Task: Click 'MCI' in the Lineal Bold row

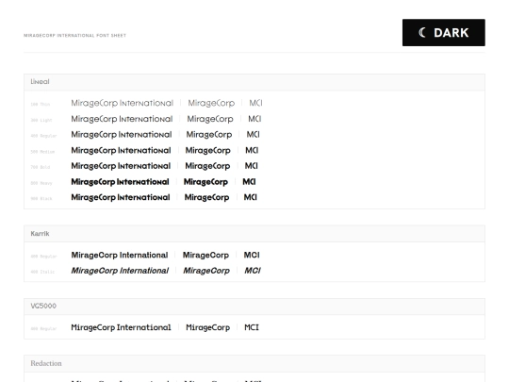Action: tap(252, 166)
